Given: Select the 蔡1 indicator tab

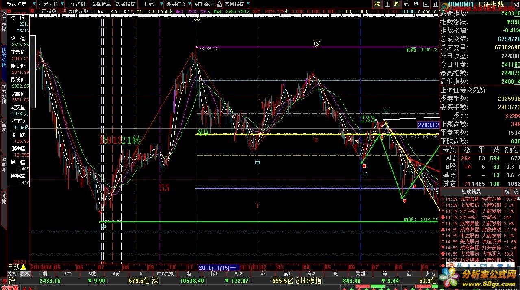Looking at the screenshot, I should tap(287, 274).
